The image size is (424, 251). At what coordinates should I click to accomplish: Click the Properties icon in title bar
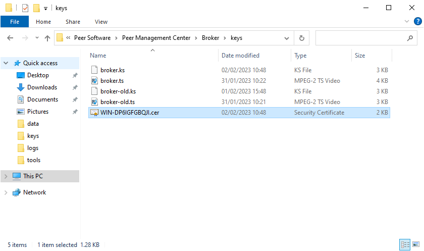tap(25, 8)
